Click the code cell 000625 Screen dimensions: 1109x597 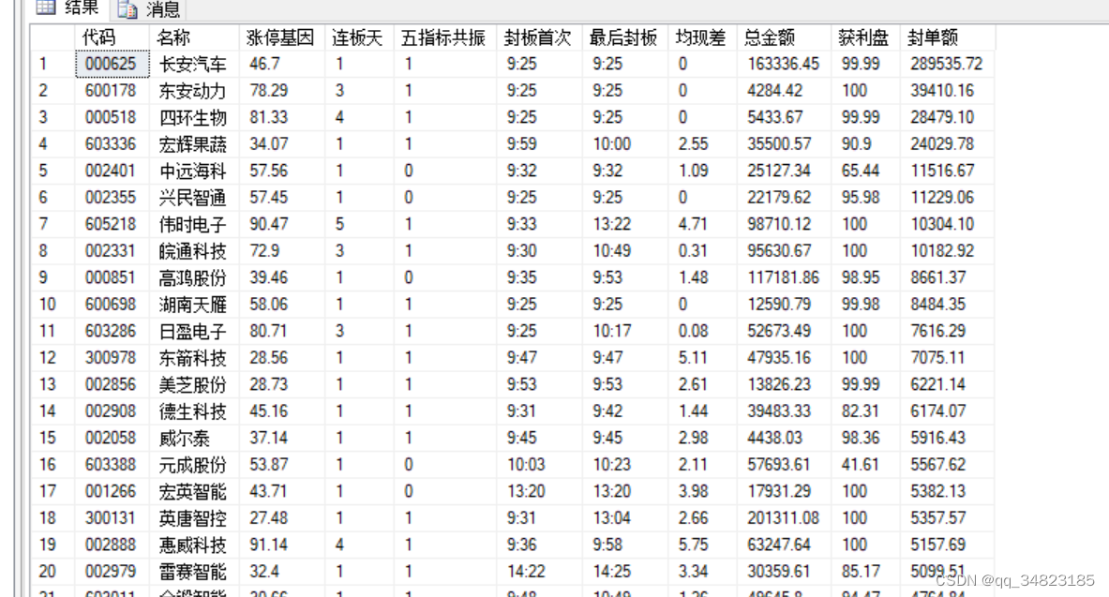click(x=111, y=65)
